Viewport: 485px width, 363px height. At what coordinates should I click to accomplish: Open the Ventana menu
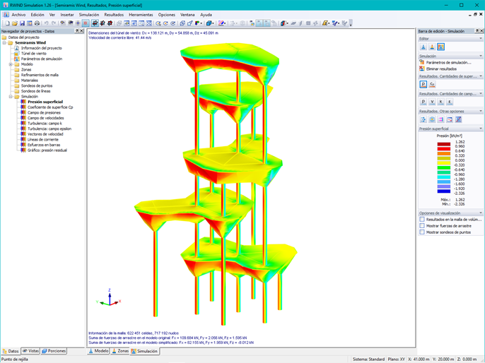tap(187, 15)
